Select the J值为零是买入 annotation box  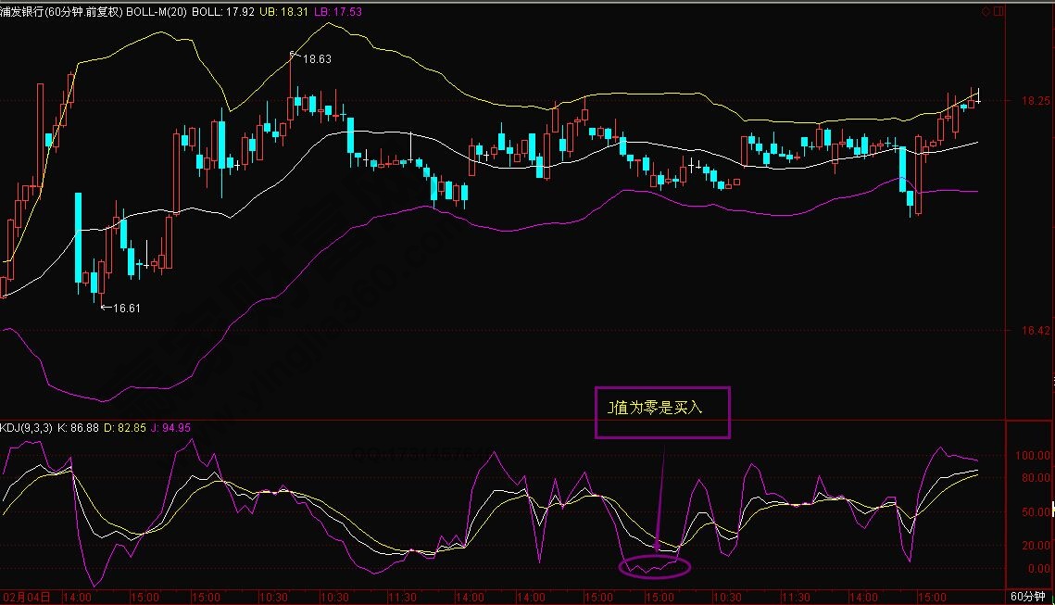coord(662,412)
